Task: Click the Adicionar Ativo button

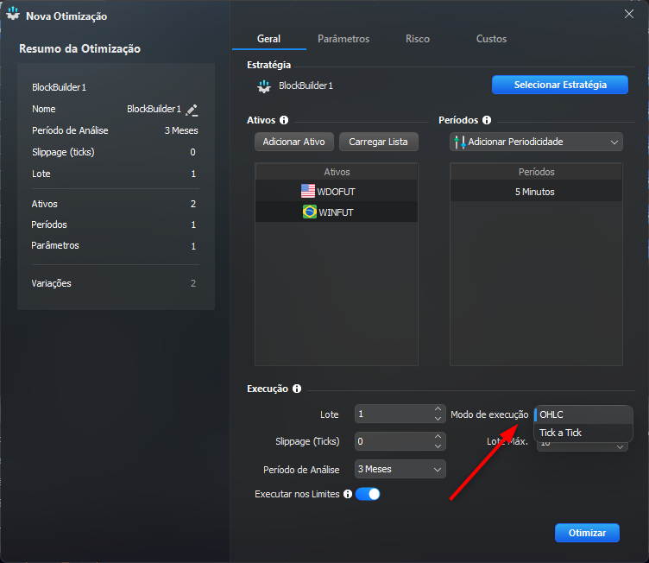Action: 294,142
